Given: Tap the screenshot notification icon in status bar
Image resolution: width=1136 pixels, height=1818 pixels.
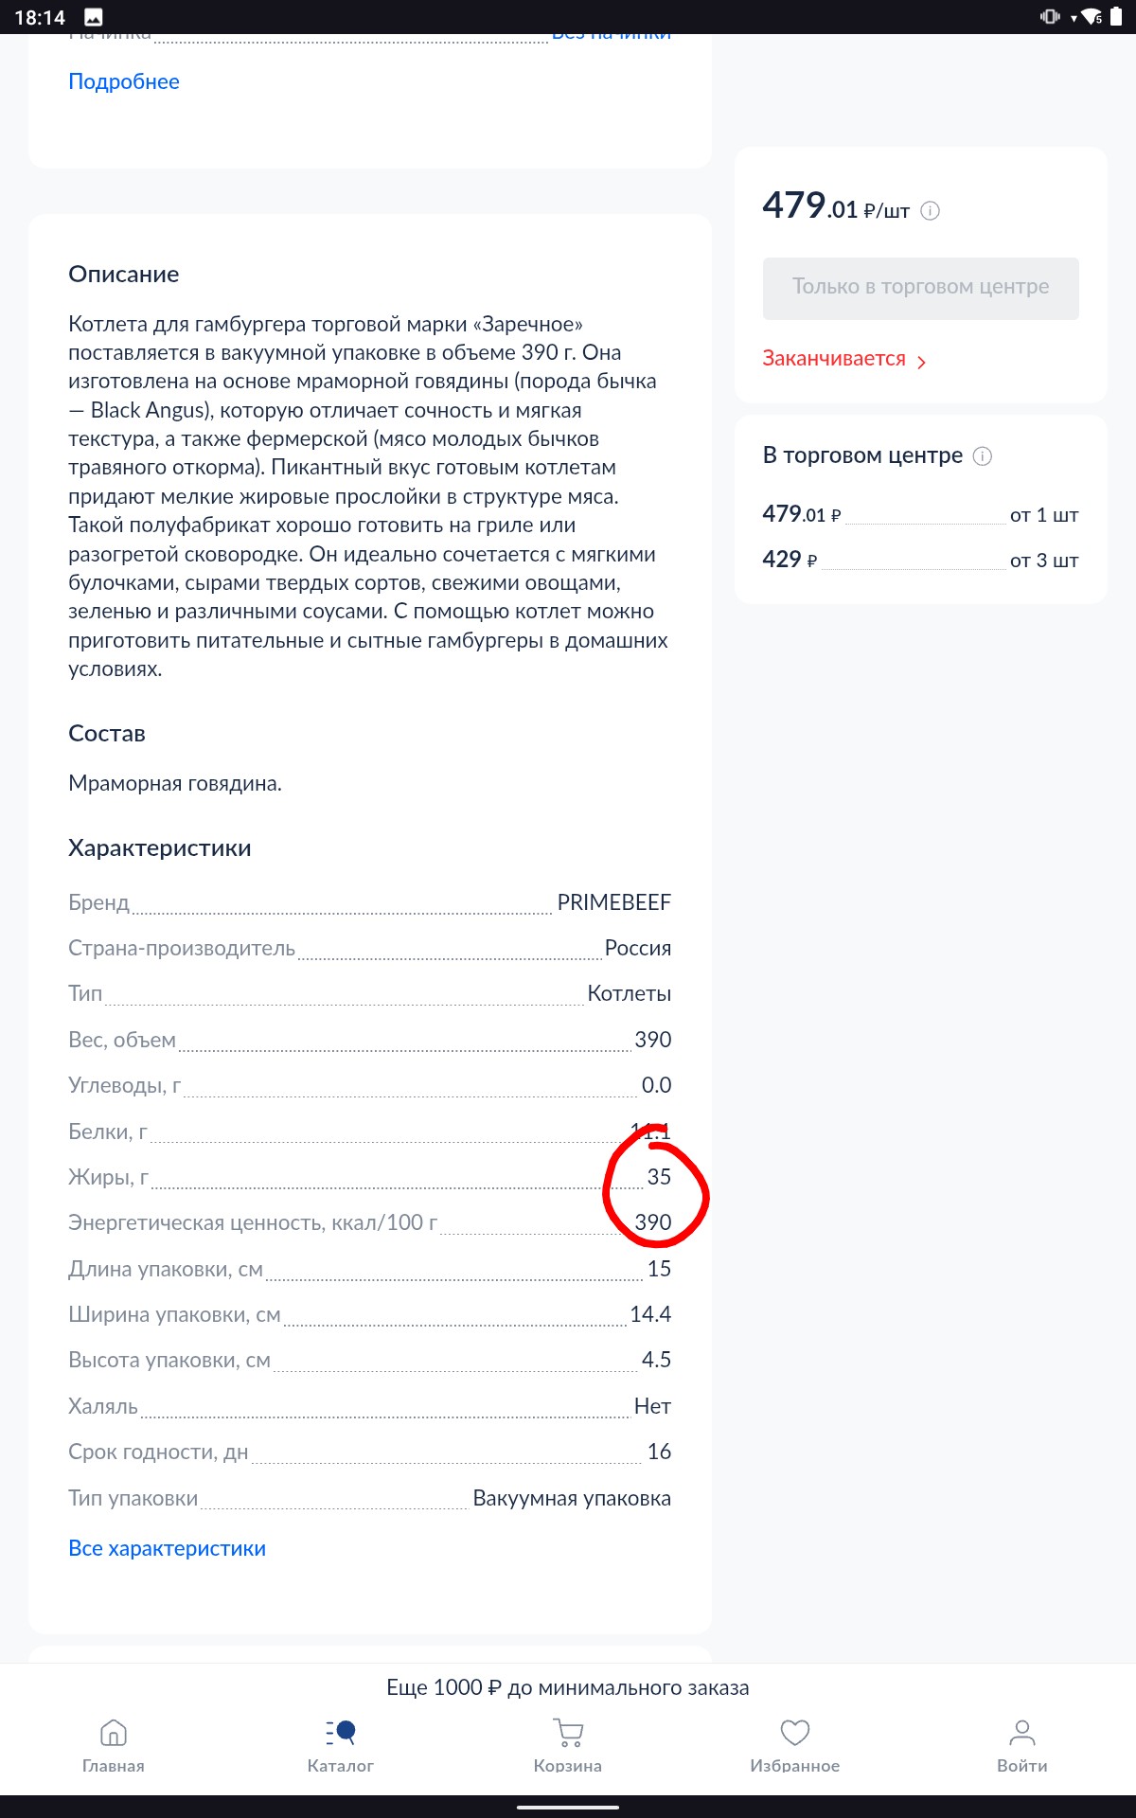Looking at the screenshot, I should 94,17.
